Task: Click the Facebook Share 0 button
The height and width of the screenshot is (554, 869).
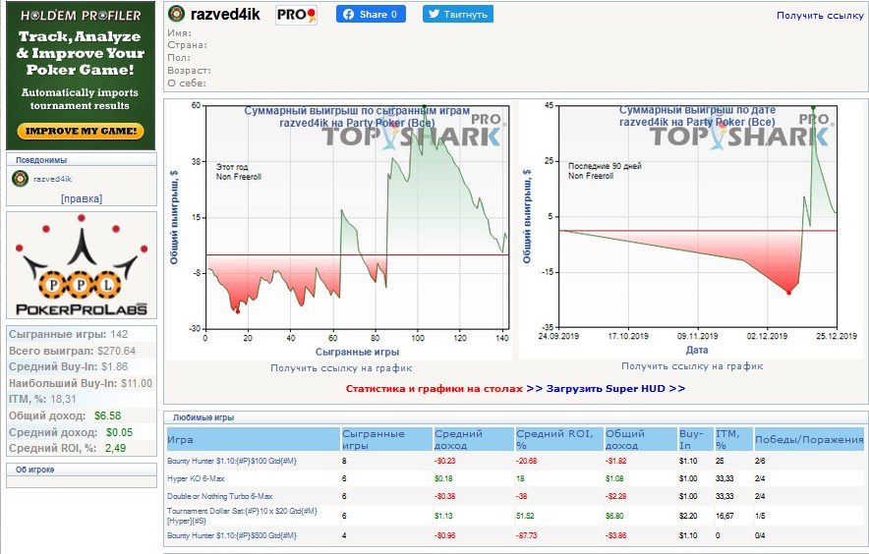Action: pos(371,15)
